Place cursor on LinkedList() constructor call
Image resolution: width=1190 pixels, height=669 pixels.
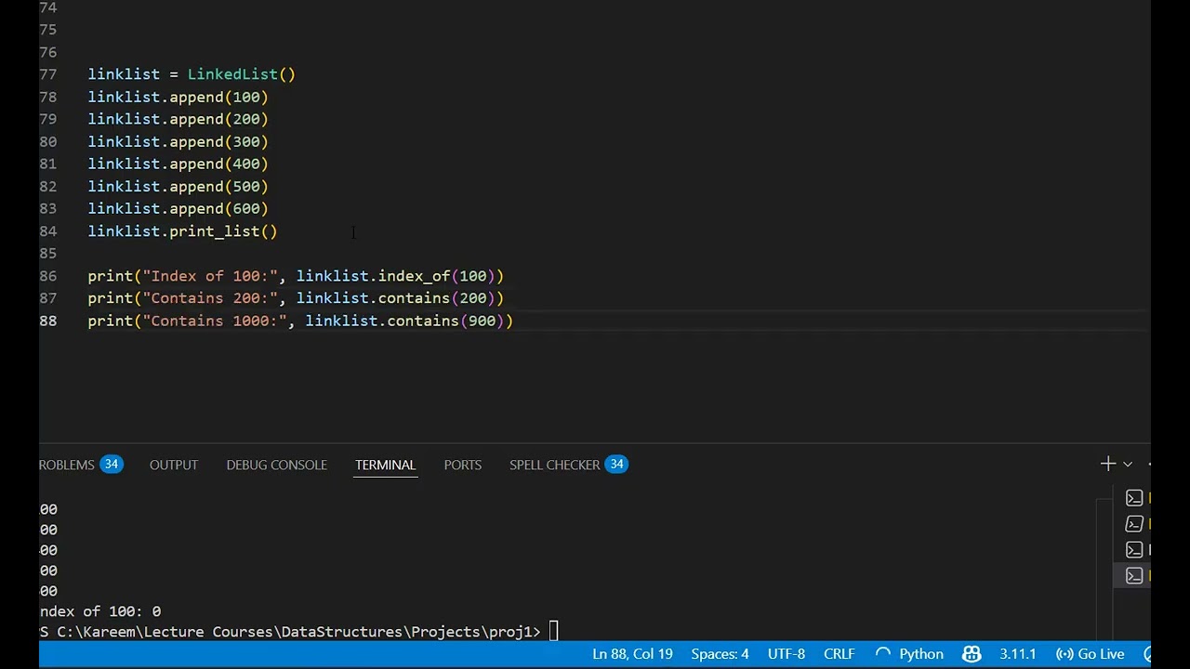click(x=241, y=74)
